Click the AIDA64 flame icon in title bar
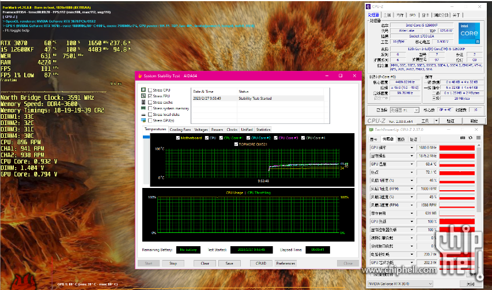The width and height of the screenshot is (492, 290). [x=140, y=76]
